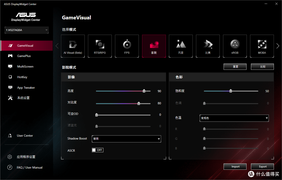The height and width of the screenshot is (180, 282).
Task: Choose the RTS/RPG mode tile
Action: pyautogui.click(x=100, y=46)
